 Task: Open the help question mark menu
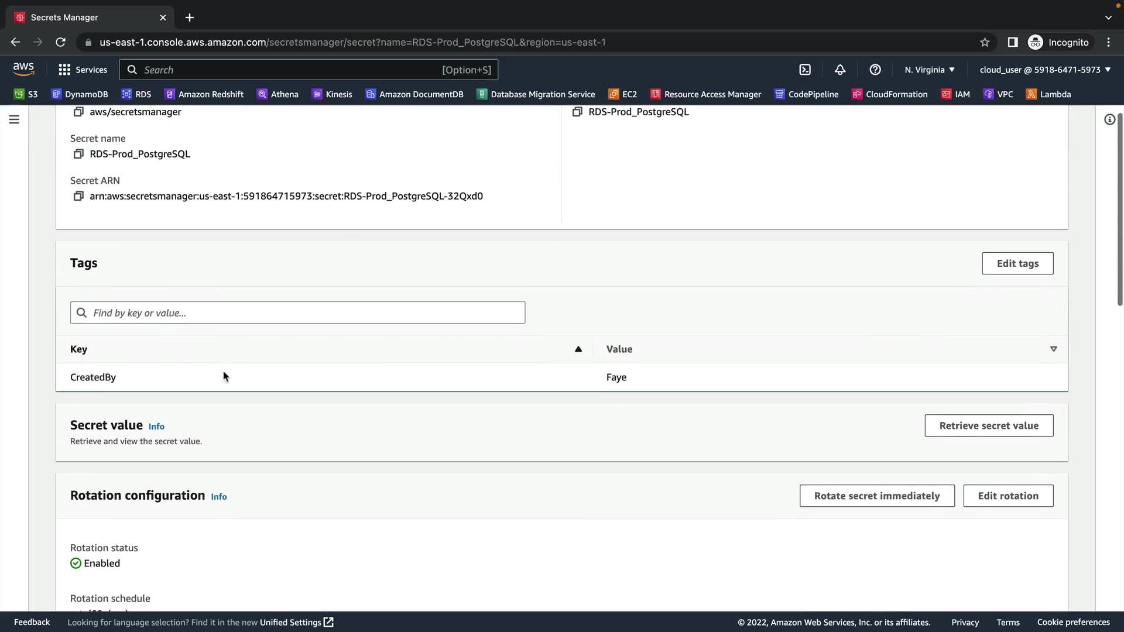point(875,70)
